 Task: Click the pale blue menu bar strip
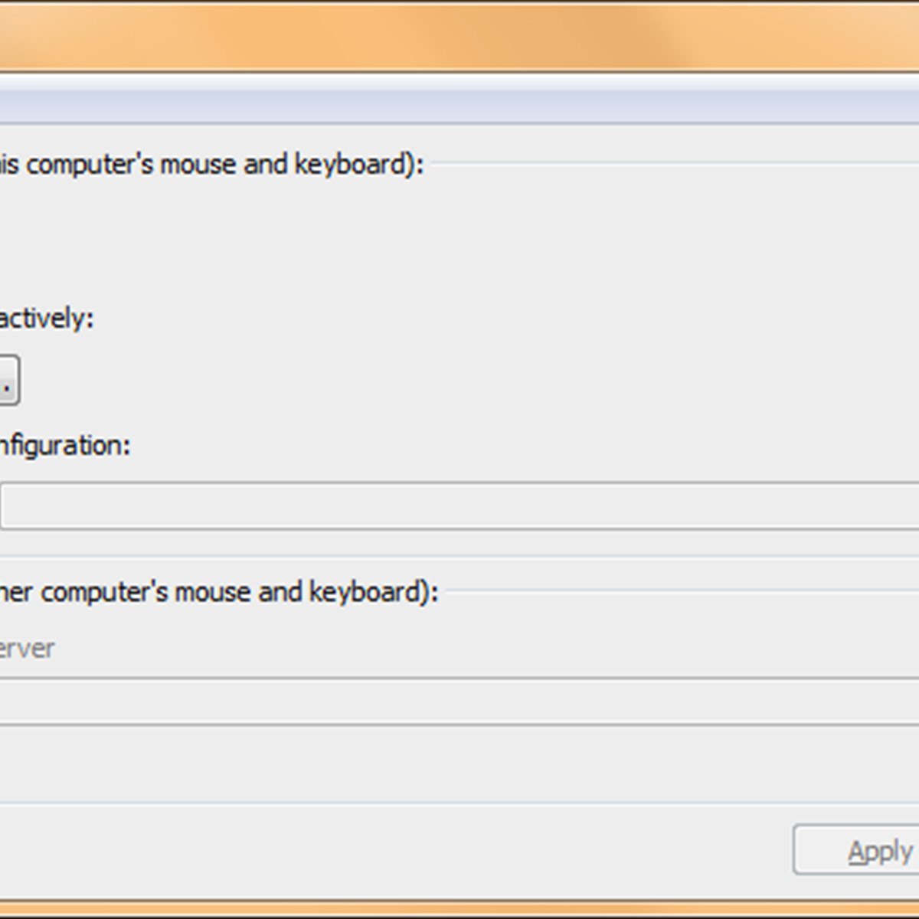[x=459, y=106]
